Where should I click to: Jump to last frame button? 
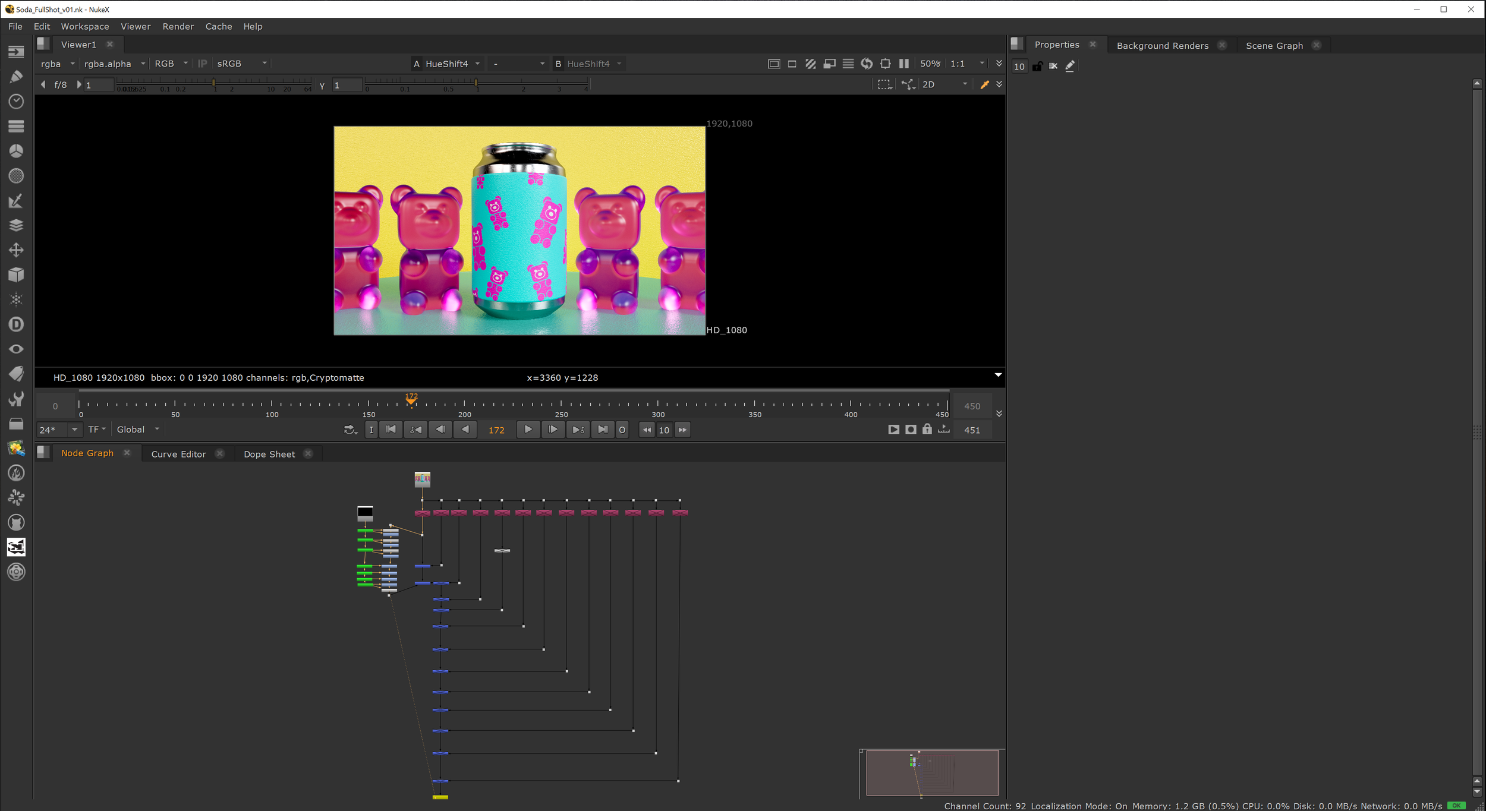pos(603,429)
